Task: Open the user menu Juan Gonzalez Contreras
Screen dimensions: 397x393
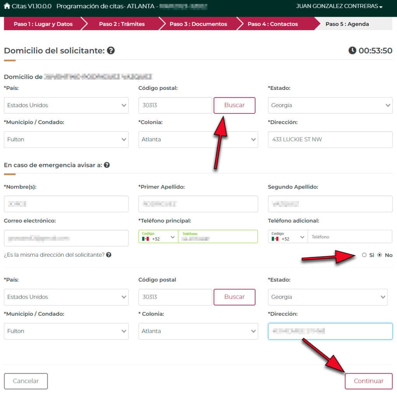Action: pyautogui.click(x=339, y=7)
